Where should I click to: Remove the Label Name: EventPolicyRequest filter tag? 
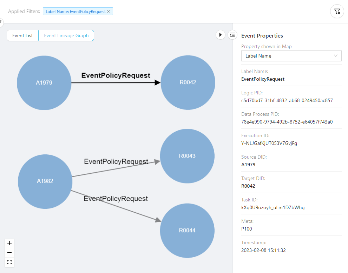point(109,12)
